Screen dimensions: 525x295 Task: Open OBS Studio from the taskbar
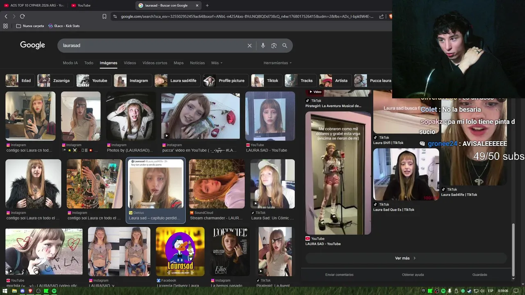pyautogui.click(x=38, y=291)
